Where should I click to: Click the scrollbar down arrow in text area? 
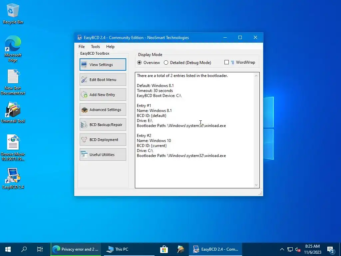(x=256, y=185)
